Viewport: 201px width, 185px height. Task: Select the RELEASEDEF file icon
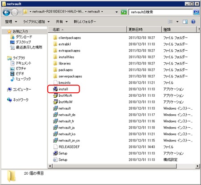55,147
